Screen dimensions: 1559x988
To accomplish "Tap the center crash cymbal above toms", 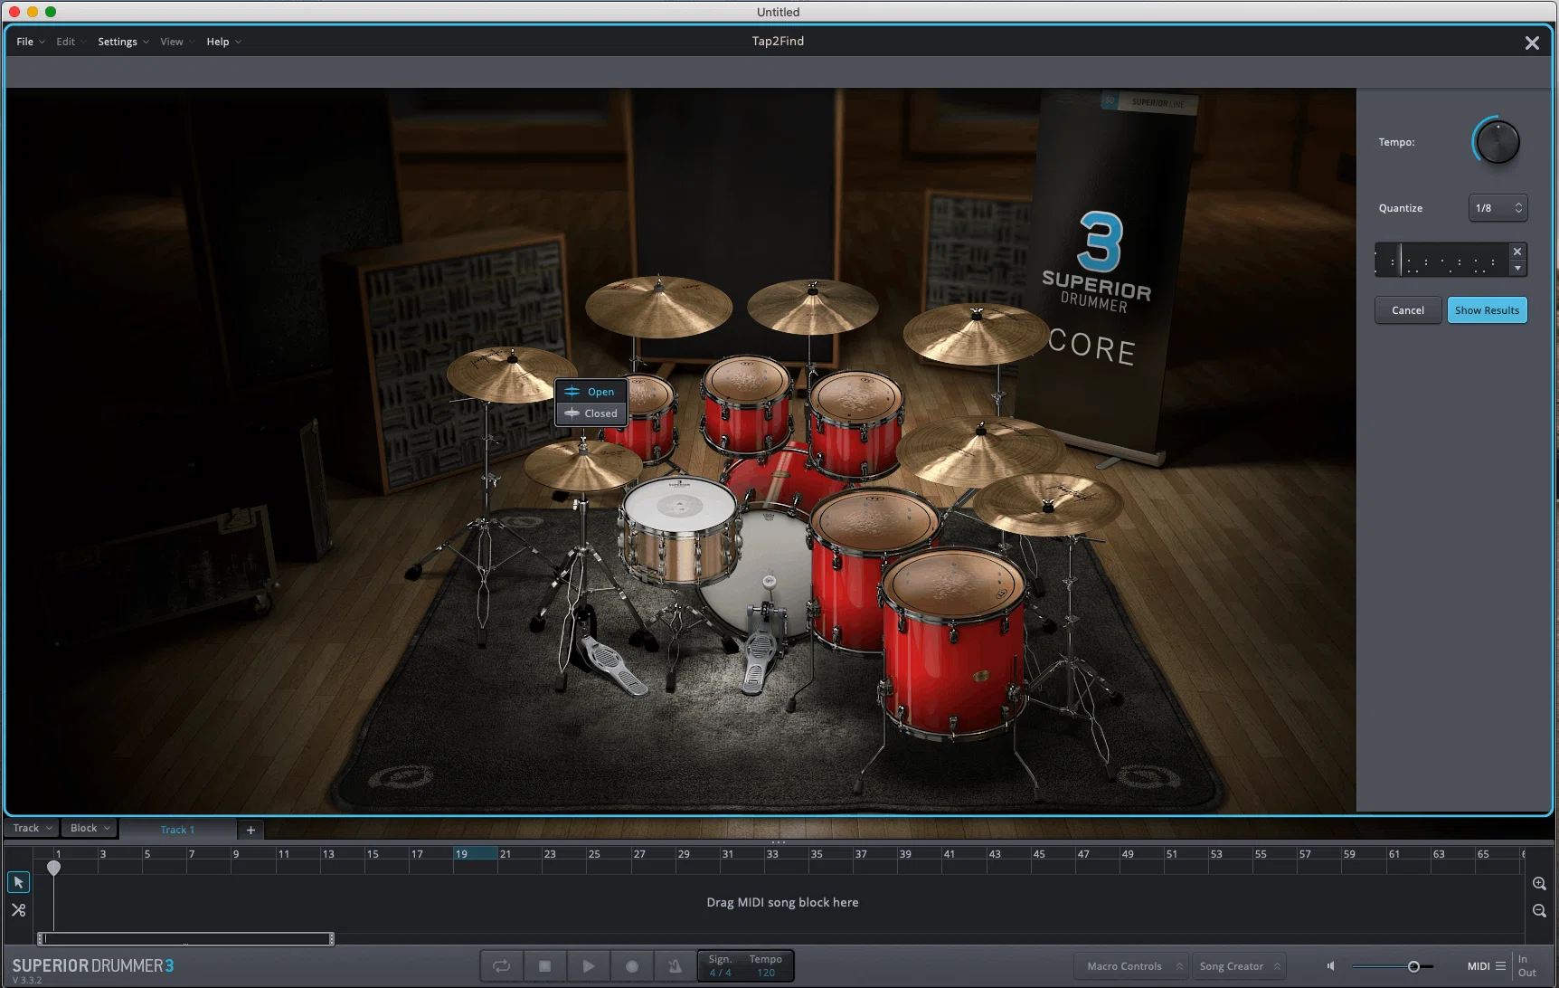I will [x=812, y=306].
